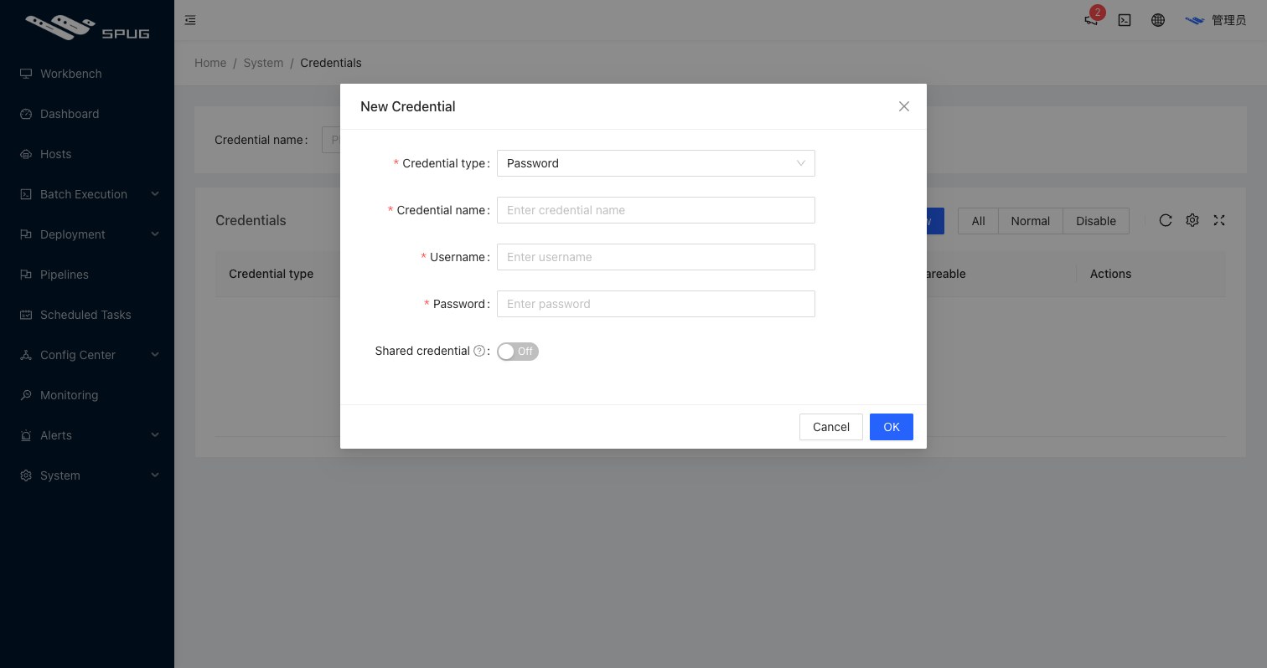Click the System breadcrumb link
Image resolution: width=1267 pixels, height=668 pixels.
click(x=263, y=63)
